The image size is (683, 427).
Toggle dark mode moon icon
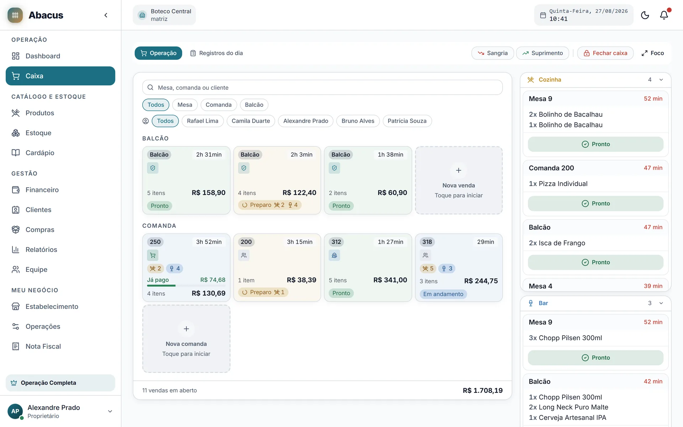coord(645,15)
